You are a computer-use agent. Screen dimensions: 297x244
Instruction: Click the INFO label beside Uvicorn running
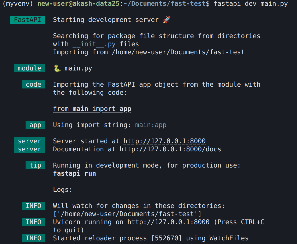(x=33, y=222)
